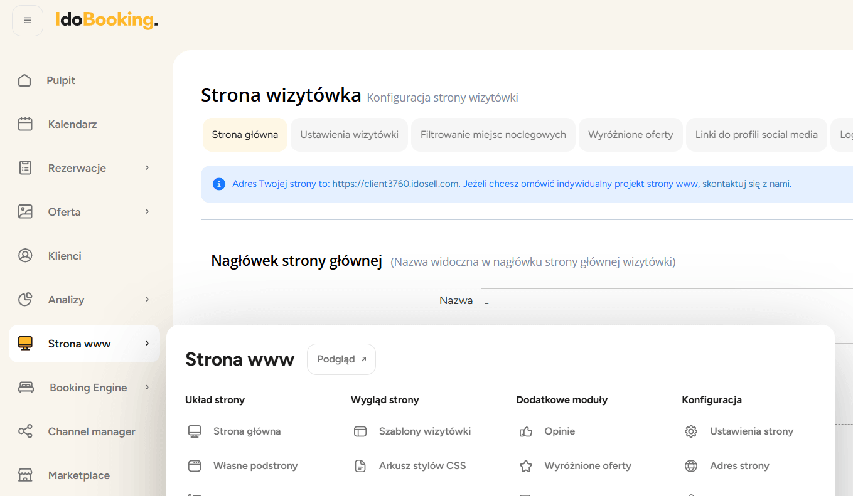The height and width of the screenshot is (496, 853).
Task: Expand the Booking Engine submenu chevron
Action: pos(147,387)
